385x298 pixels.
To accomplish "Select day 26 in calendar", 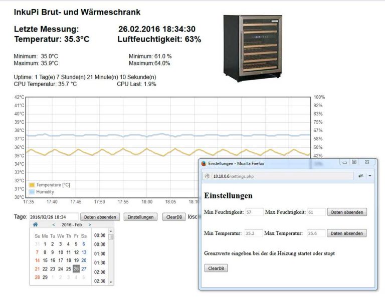I will (x=76, y=269).
